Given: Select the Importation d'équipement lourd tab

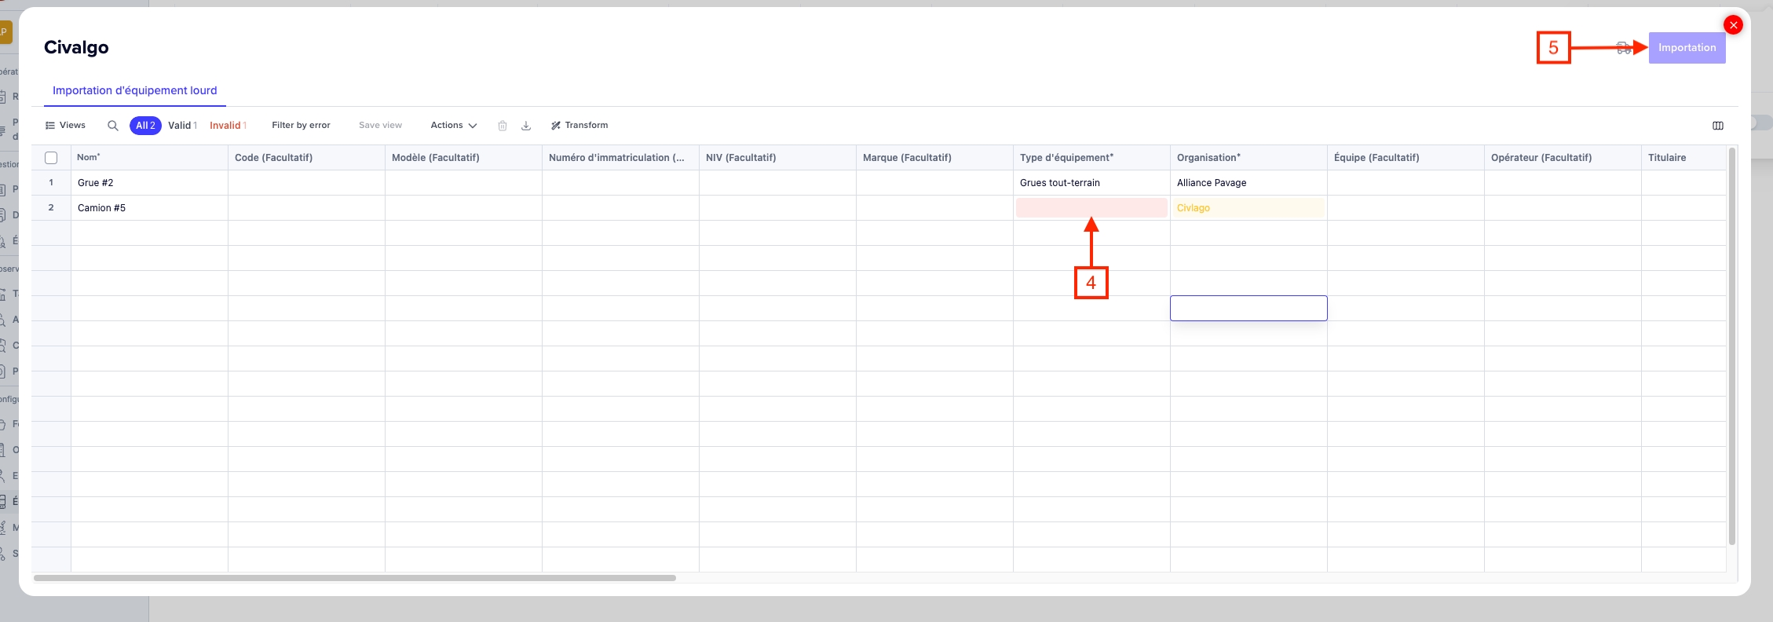Looking at the screenshot, I should [x=134, y=90].
